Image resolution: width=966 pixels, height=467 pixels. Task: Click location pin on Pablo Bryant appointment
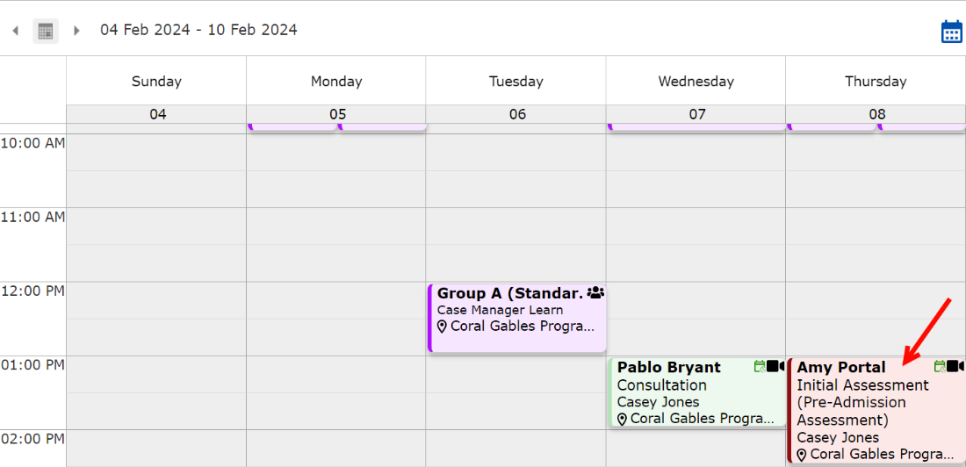623,419
